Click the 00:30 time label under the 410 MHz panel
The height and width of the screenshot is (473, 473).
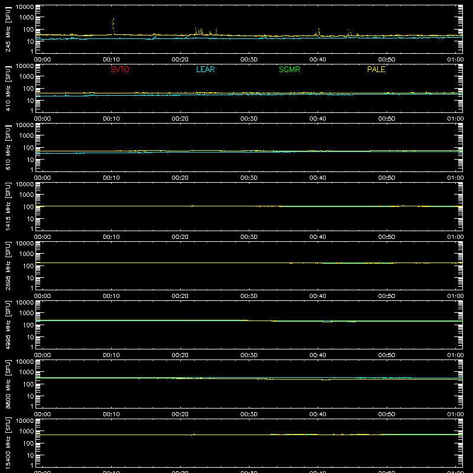tap(249, 119)
